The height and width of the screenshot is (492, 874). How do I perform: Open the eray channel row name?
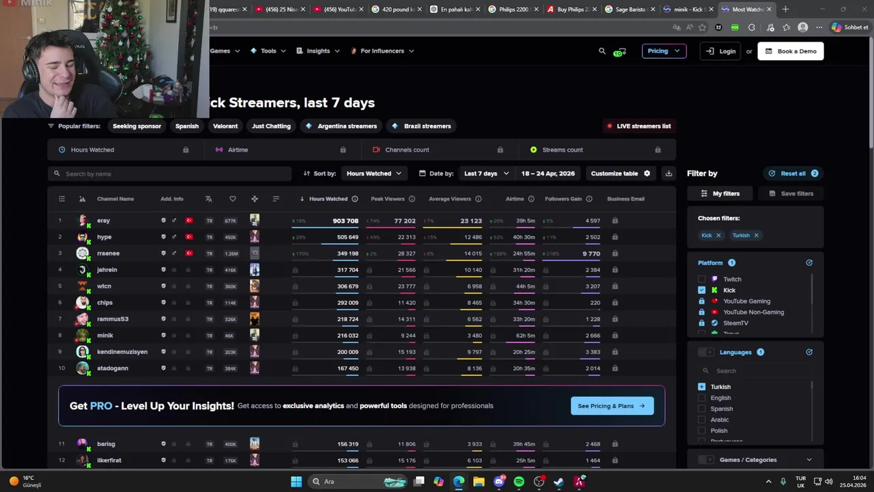pos(104,221)
